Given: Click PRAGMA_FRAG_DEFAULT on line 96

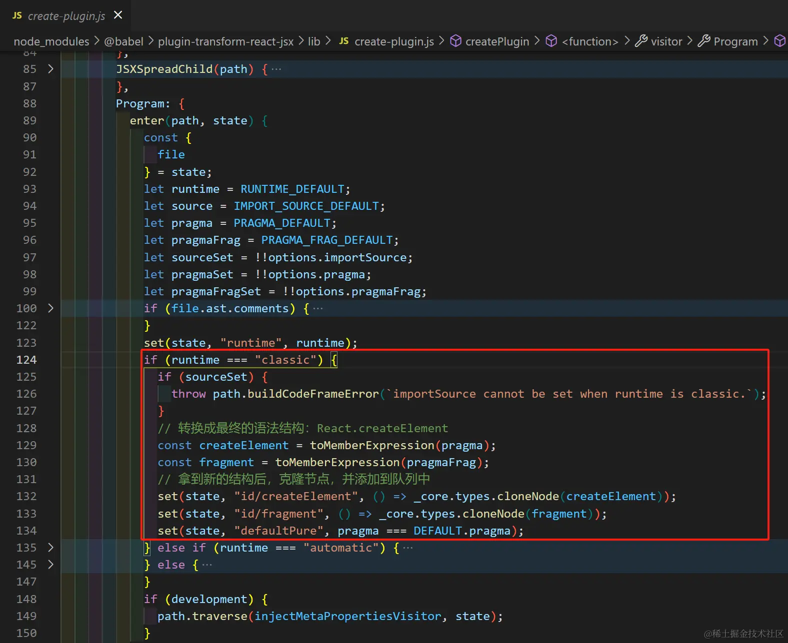Looking at the screenshot, I should (327, 240).
